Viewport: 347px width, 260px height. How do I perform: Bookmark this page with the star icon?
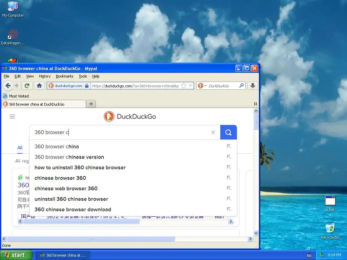[184, 86]
